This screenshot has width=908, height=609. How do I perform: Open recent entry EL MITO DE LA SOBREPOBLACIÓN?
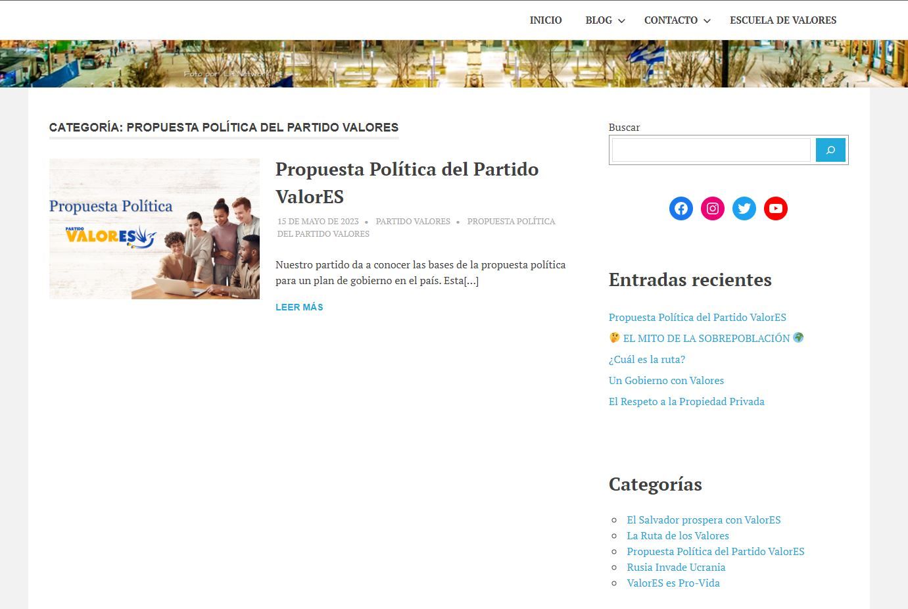(706, 338)
